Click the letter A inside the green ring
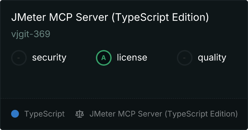This screenshot has width=248, height=130. pos(103,58)
